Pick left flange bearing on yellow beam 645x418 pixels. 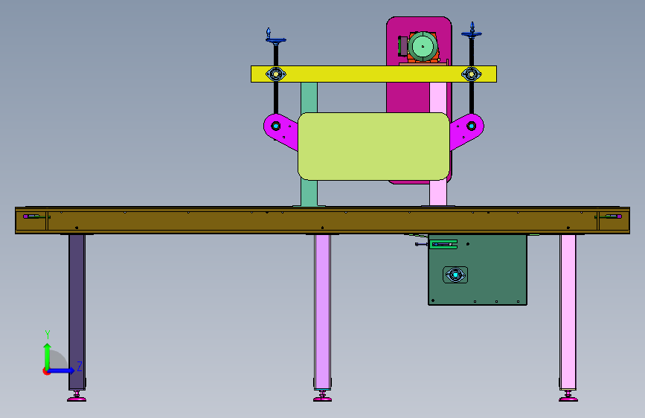(x=275, y=74)
